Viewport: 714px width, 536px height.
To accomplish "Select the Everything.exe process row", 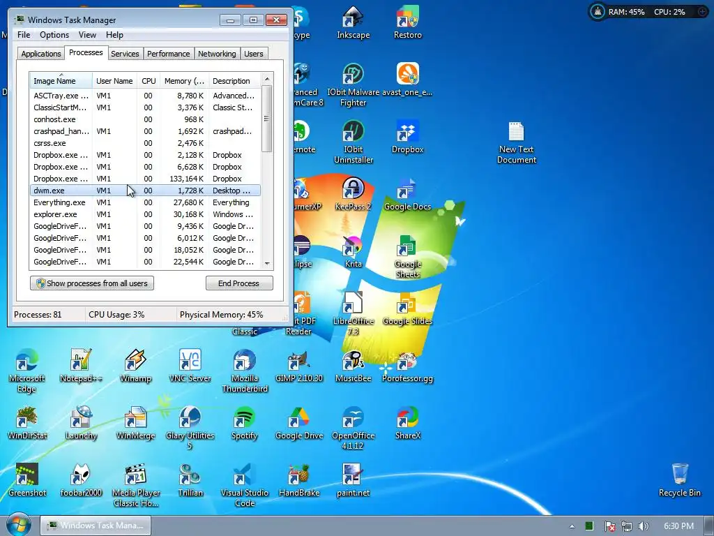I will (145, 202).
